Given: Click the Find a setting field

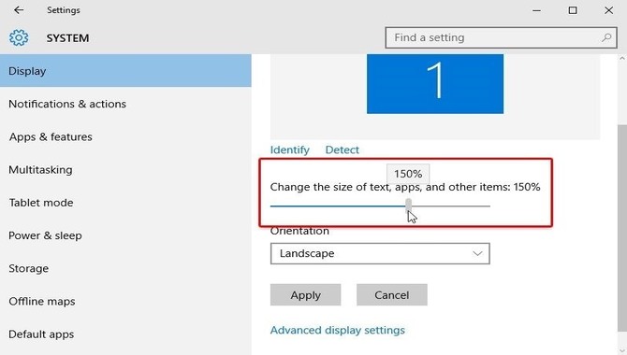Looking at the screenshot, I should pyautogui.click(x=501, y=37).
